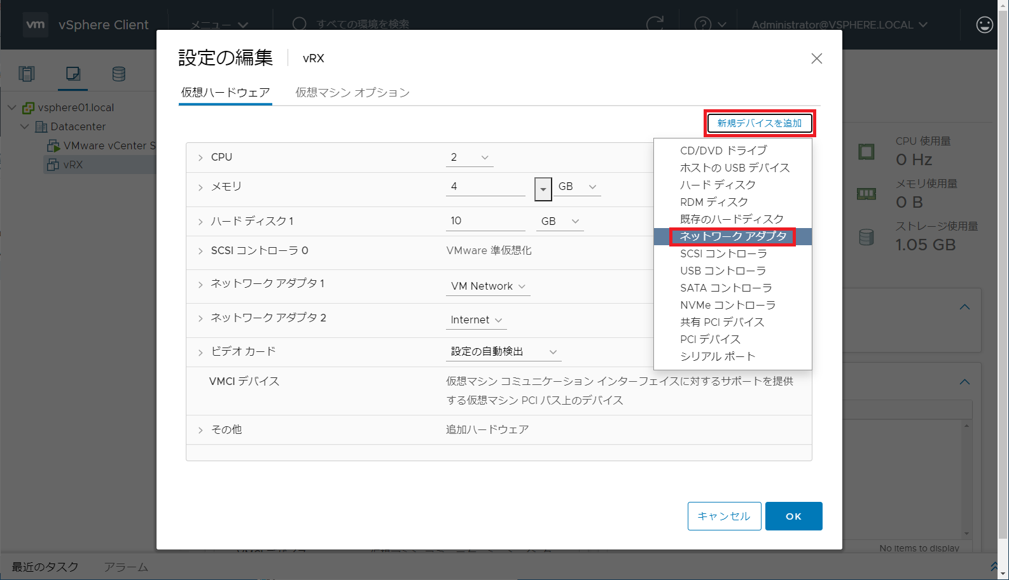
Task: Choose ネットワーク アダプタ menu item
Action: click(733, 236)
